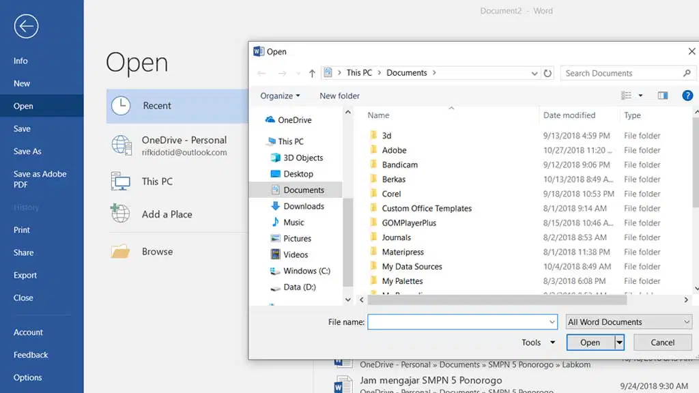The image size is (699, 393).
Task: Open Jam mengajar SMPN 5 Ponorogo document
Action: (x=431, y=380)
